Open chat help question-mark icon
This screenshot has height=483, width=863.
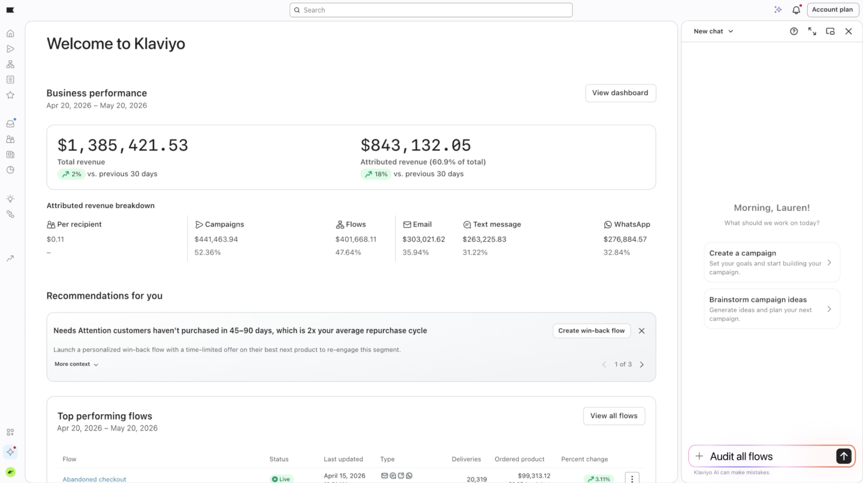794,31
